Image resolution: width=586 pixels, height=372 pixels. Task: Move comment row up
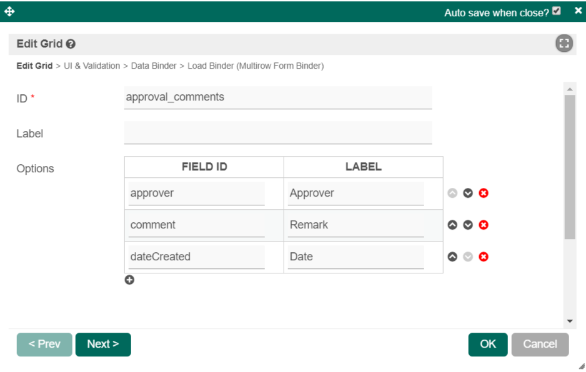point(452,225)
